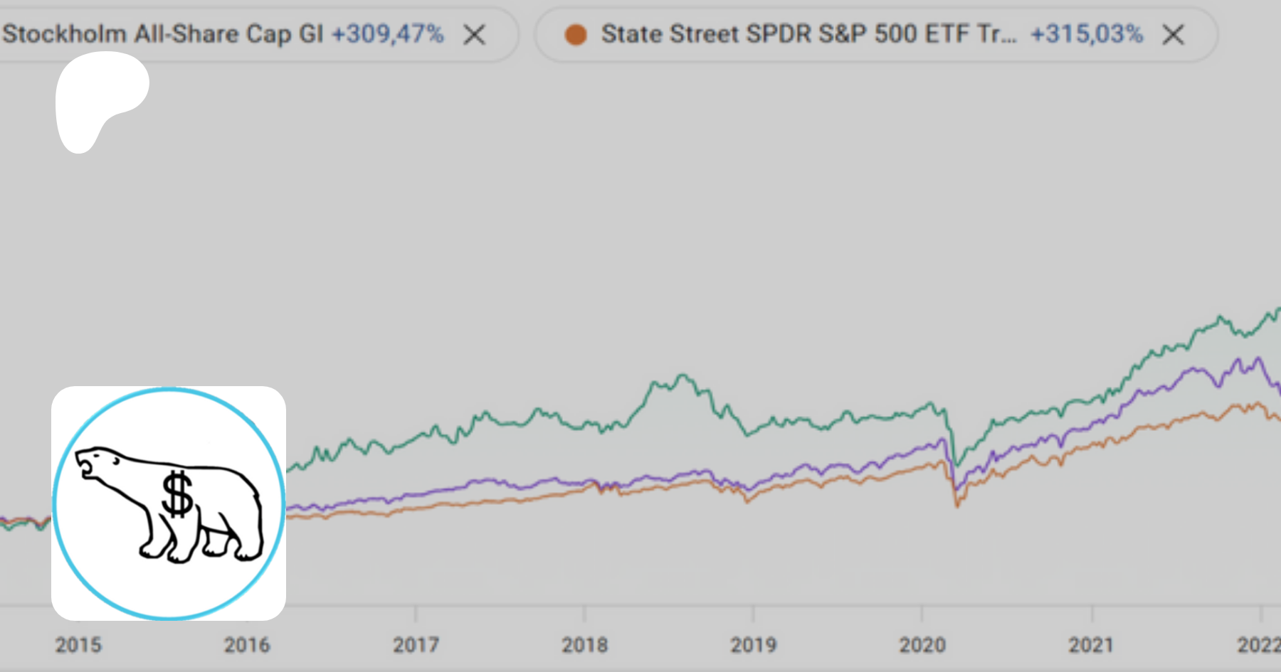Go to 2021 on the time axis
This screenshot has height=672, width=1281.
pyautogui.click(x=1090, y=645)
